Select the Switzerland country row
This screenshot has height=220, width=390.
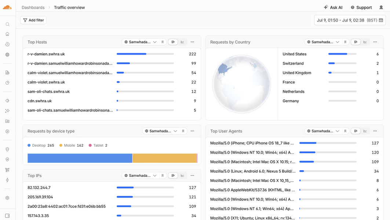331,63
